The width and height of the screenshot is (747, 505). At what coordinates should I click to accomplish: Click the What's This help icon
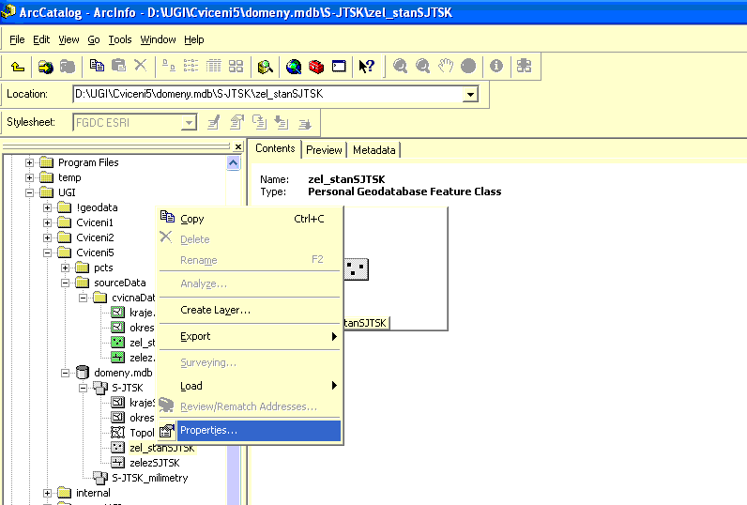(366, 67)
